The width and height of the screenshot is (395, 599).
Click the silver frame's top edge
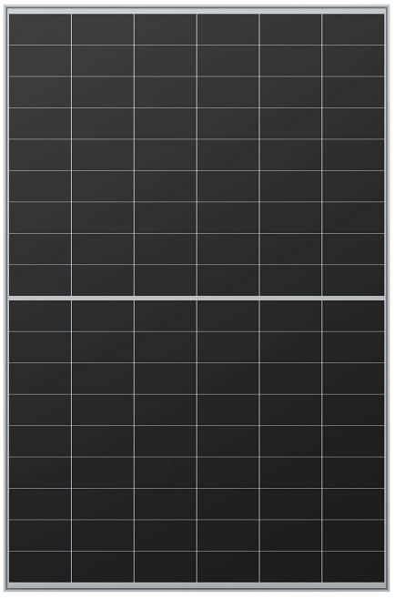click(197, 9)
